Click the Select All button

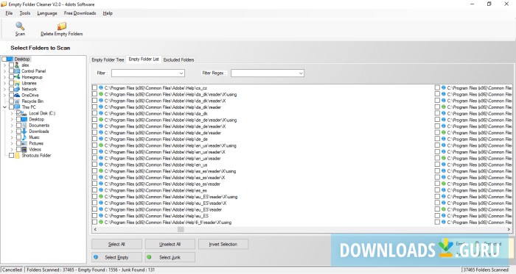point(116,244)
